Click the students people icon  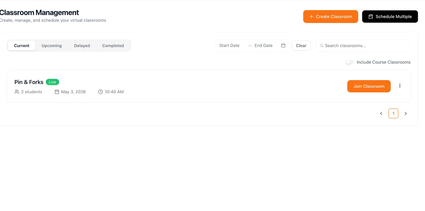[x=17, y=92]
